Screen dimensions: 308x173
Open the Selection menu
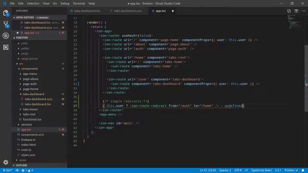(x=33, y=3)
